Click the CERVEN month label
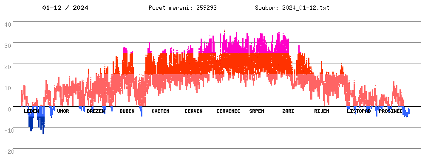This screenshot has height=161, width=425. 193,111
